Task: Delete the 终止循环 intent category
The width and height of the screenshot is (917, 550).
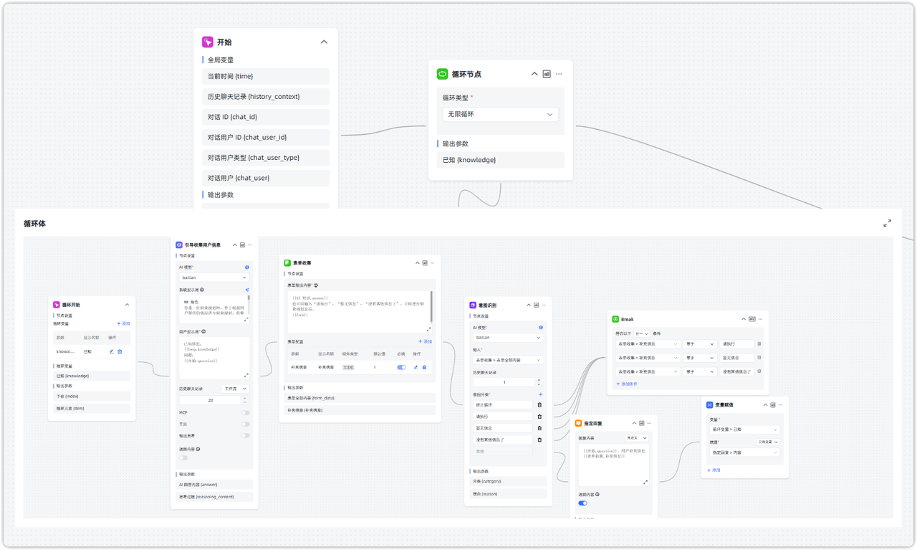Action: [539, 405]
